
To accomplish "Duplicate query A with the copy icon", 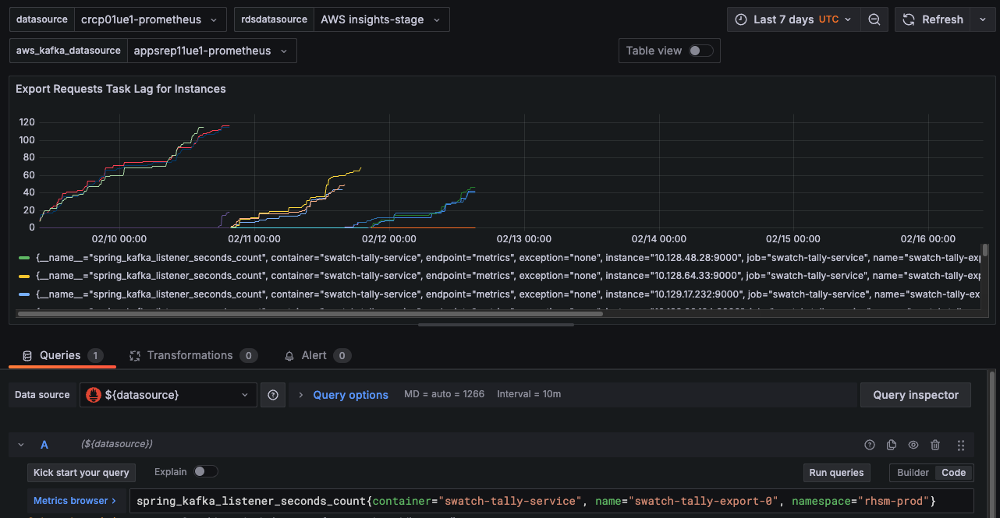I will pyautogui.click(x=892, y=445).
